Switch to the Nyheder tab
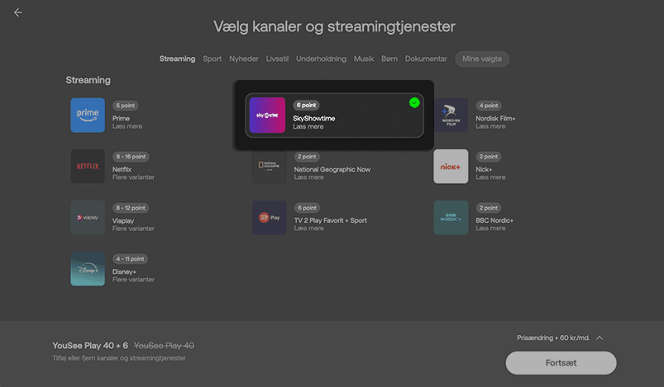The width and height of the screenshot is (664, 387). (244, 59)
